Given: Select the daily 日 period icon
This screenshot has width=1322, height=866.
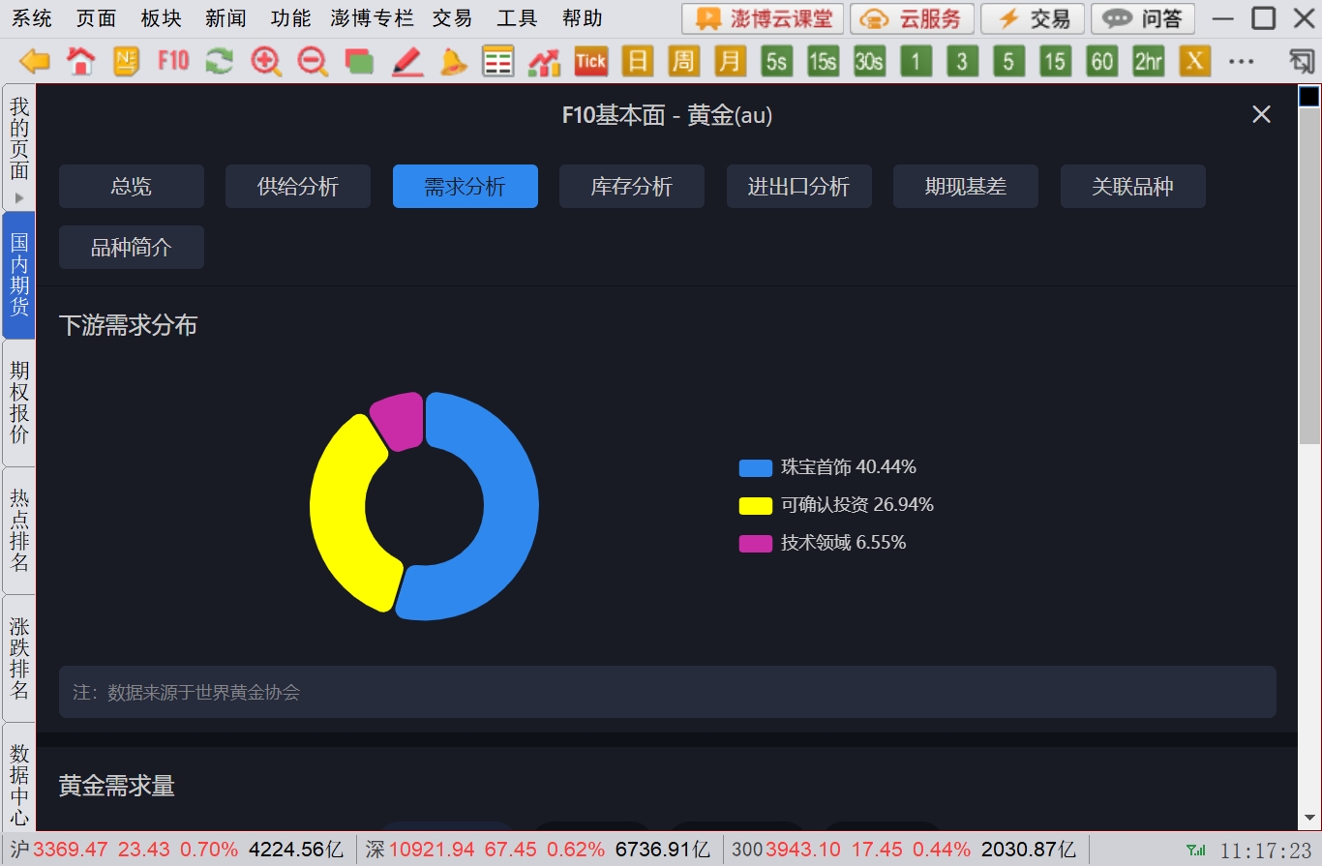Looking at the screenshot, I should point(637,62).
